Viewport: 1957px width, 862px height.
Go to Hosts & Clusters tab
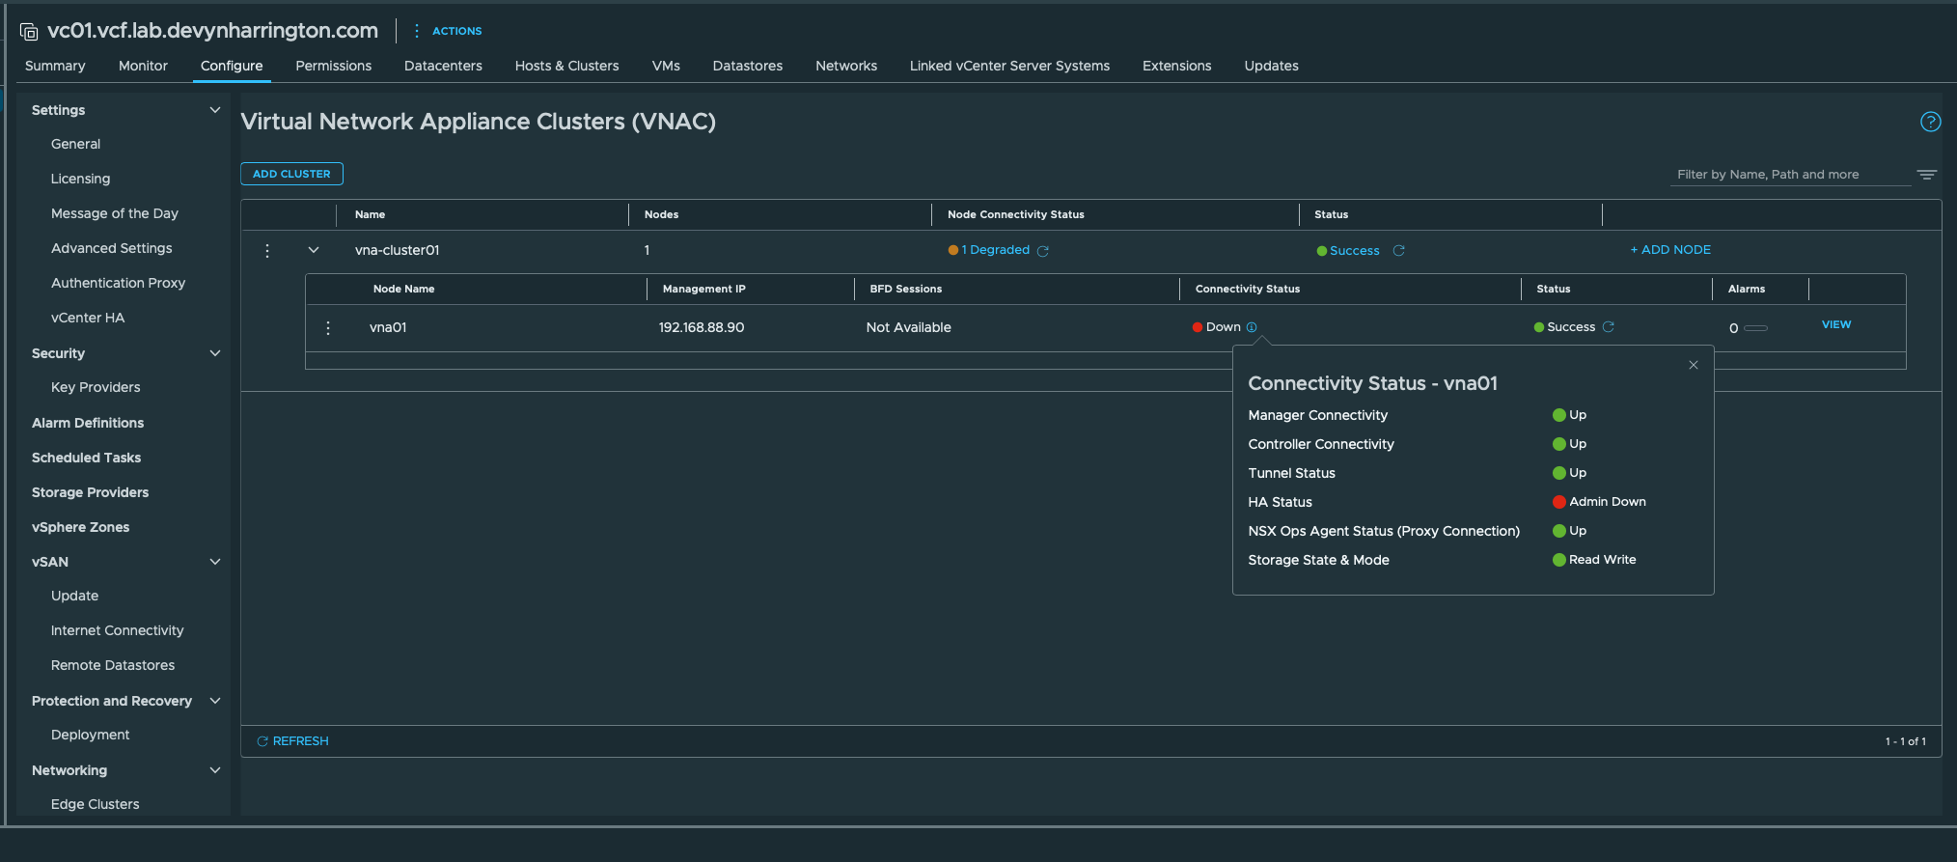[x=566, y=66]
